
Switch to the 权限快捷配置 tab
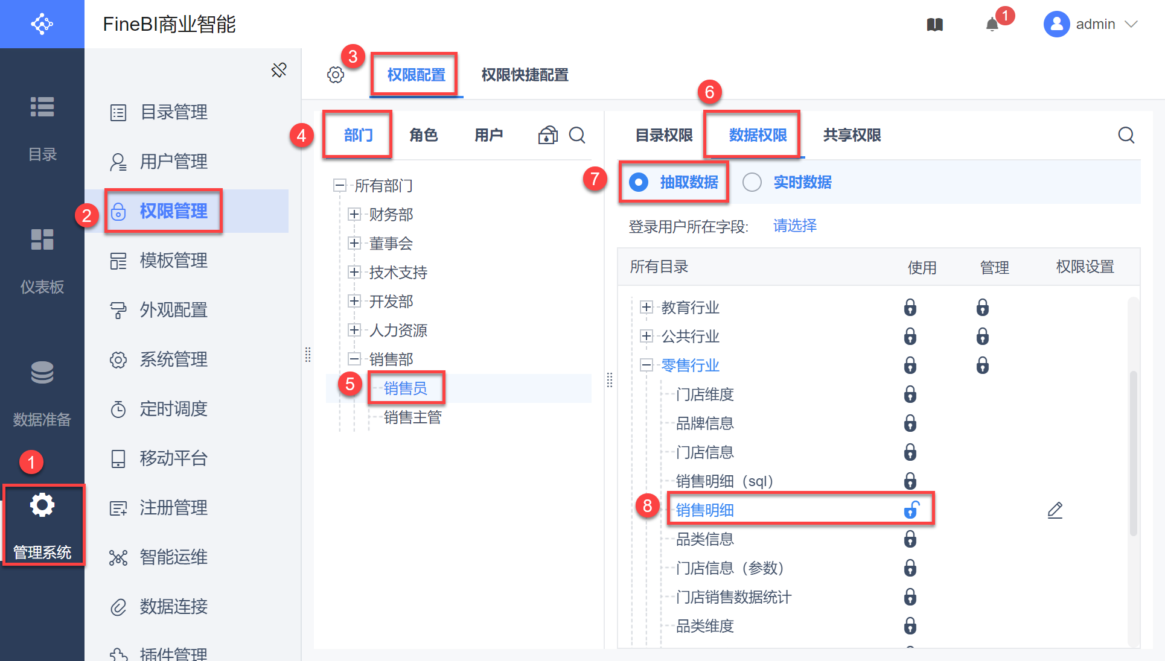525,75
